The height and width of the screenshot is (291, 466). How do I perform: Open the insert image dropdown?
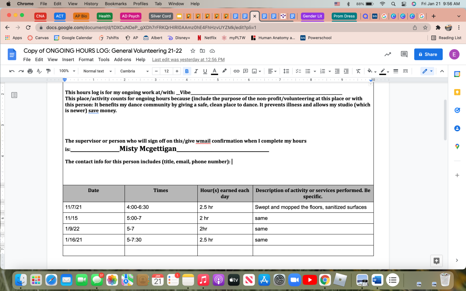pos(256,71)
